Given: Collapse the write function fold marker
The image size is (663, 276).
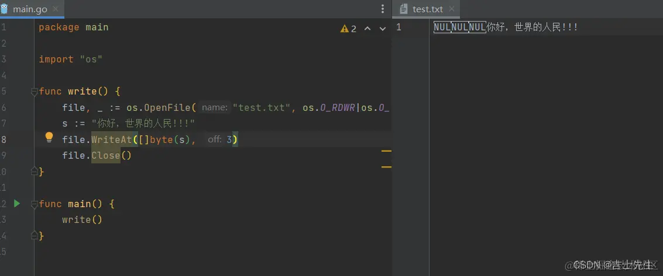Looking at the screenshot, I should (35, 92).
